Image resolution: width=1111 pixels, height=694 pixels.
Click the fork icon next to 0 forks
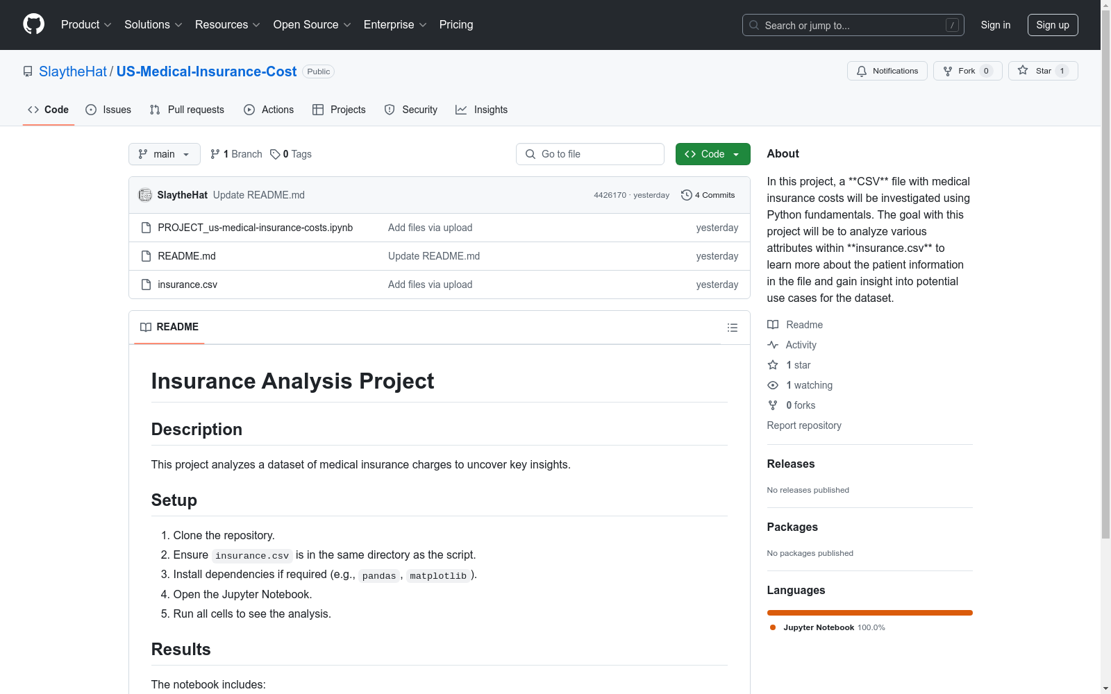(x=773, y=405)
